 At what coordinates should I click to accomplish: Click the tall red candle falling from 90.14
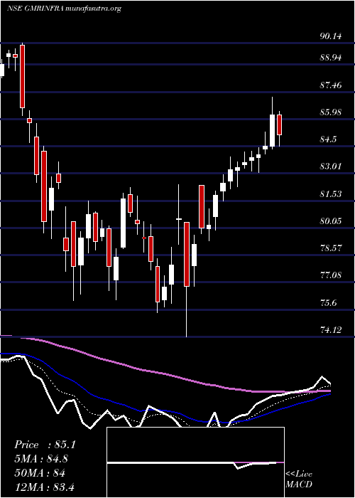pos(22,77)
